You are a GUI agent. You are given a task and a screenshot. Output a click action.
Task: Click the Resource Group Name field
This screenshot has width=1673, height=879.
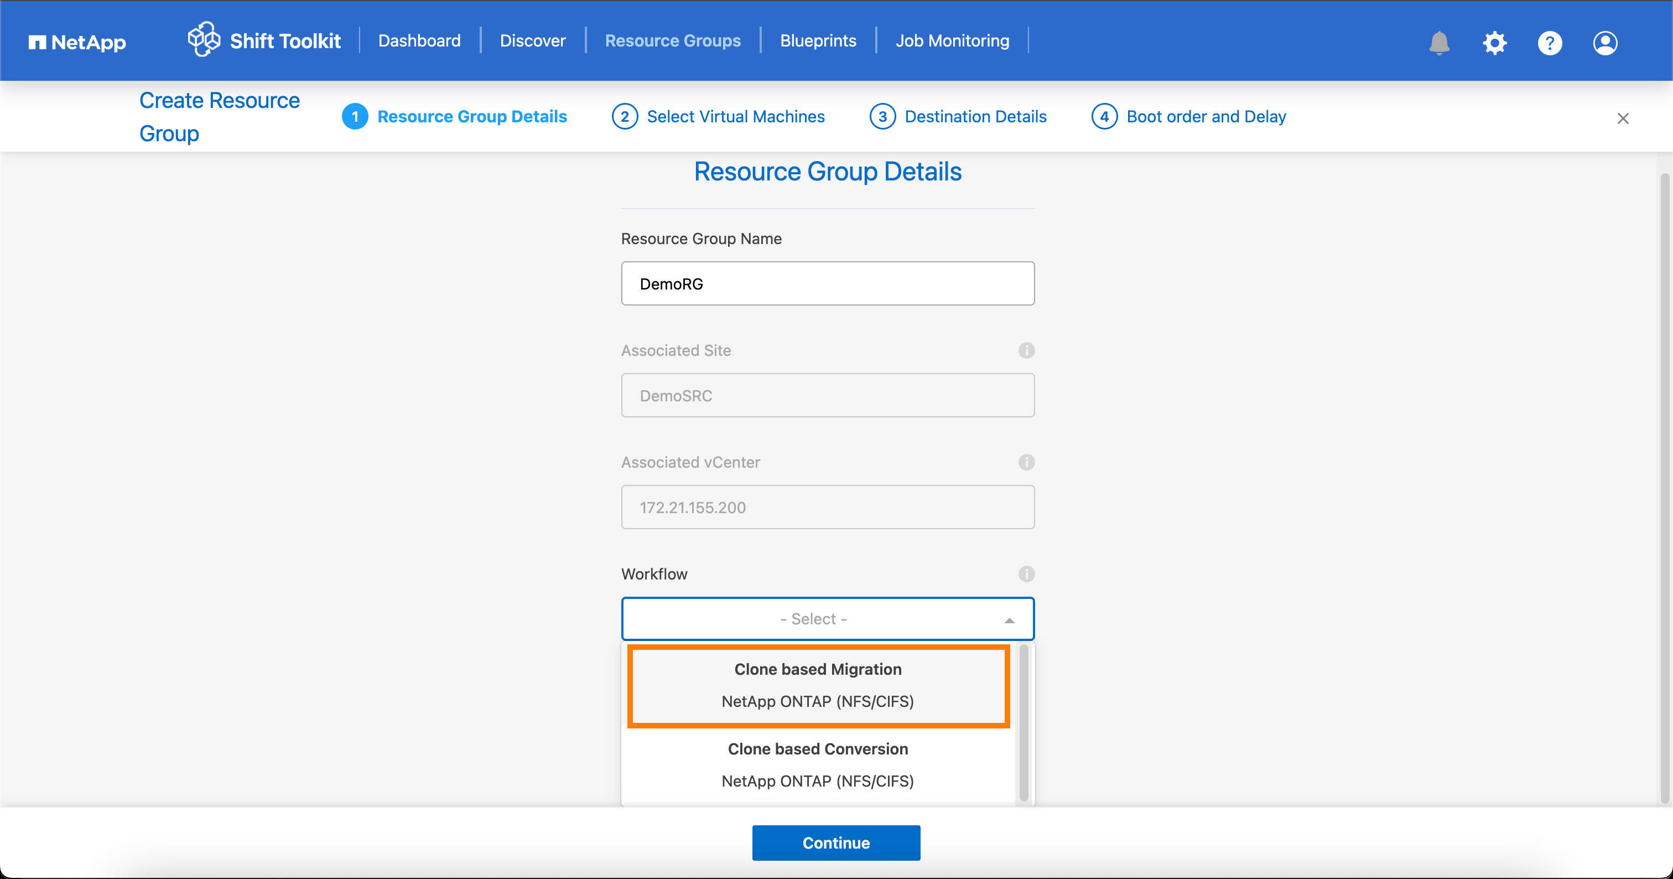point(828,283)
